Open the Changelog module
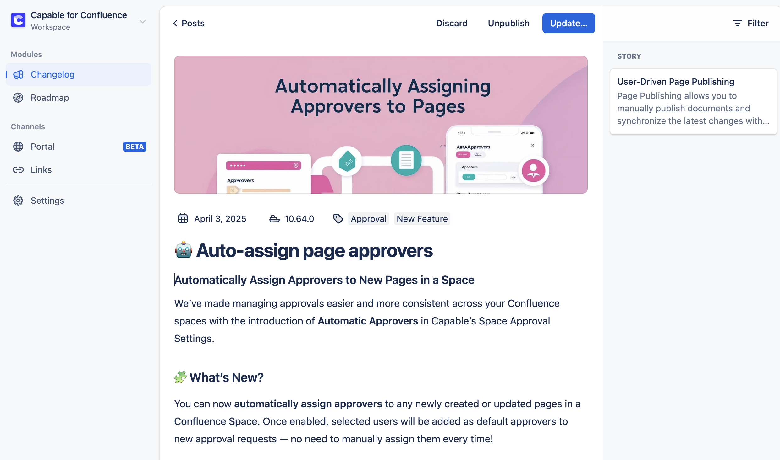780x460 pixels. pos(78,74)
